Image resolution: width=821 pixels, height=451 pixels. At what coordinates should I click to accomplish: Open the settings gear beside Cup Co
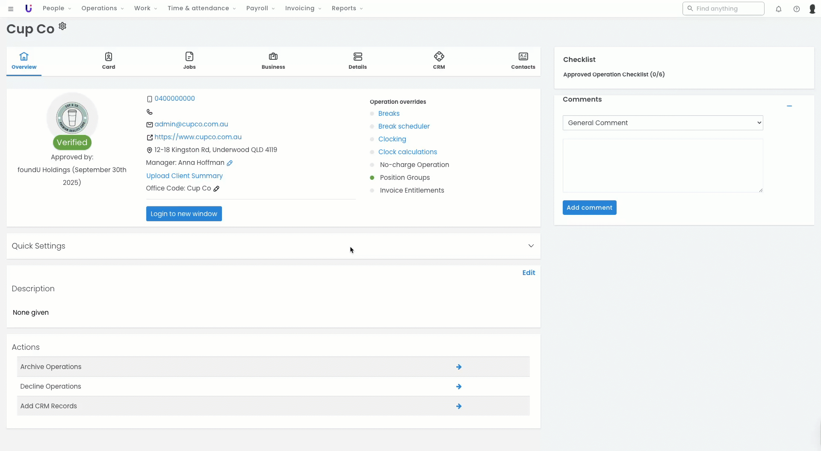[x=62, y=26]
